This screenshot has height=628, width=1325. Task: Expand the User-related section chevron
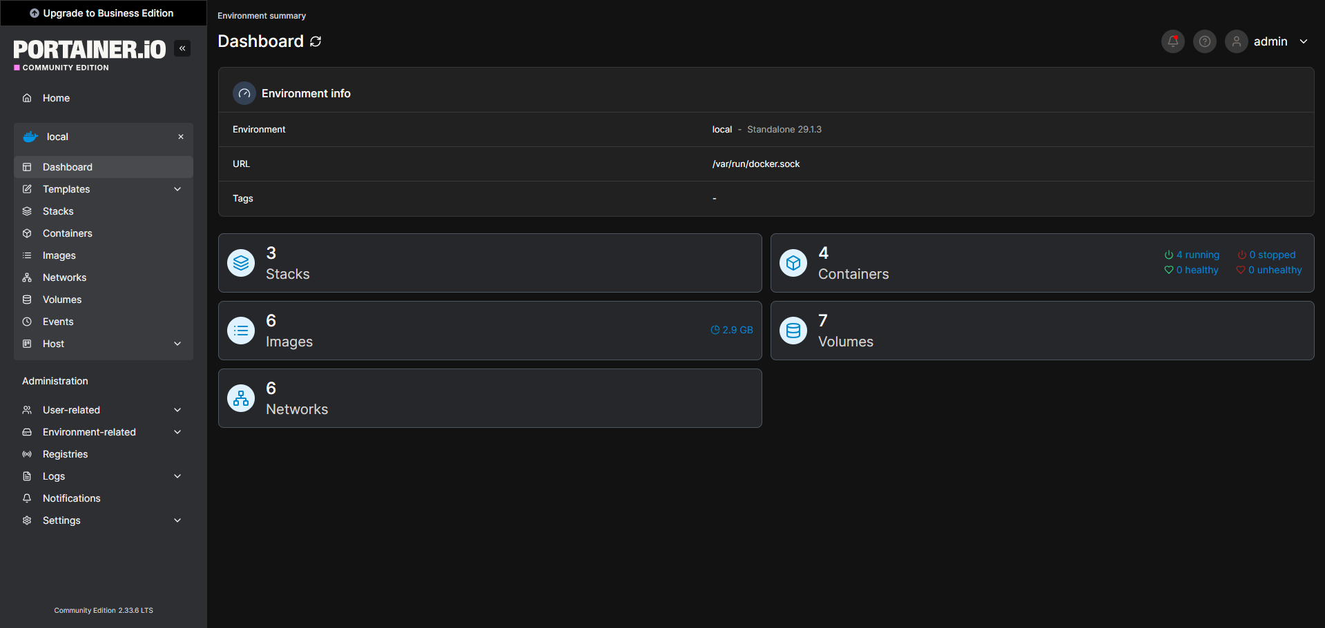tap(177, 410)
